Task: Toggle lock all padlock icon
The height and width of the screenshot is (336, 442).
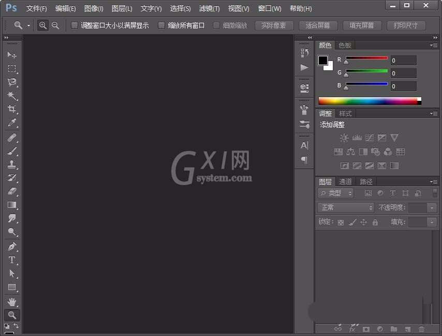Action: 375,222
